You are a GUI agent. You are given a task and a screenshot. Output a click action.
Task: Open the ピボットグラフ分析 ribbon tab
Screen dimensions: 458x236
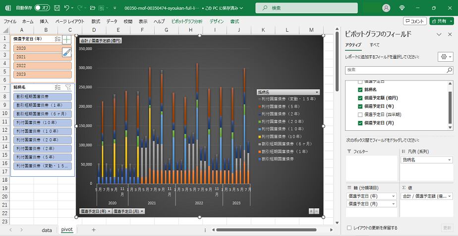pos(186,21)
